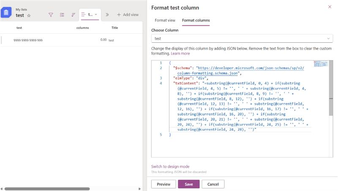The image size is (338, 191).
Task: Expand the Choose Column dropdown
Action: coord(242,38)
